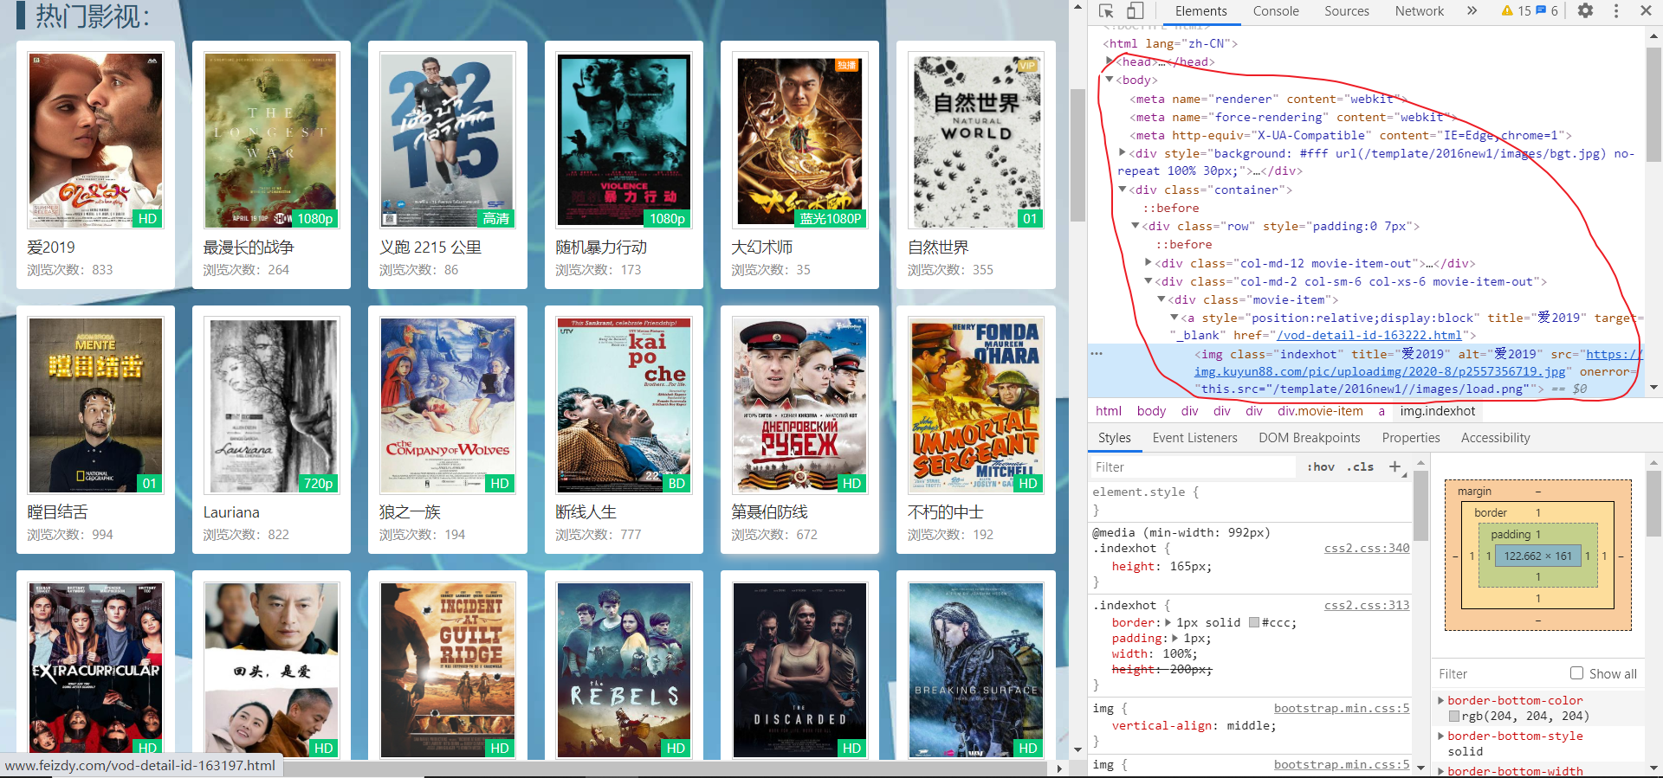Expand the head node in DOM tree
1663x778 pixels.
point(1110,61)
